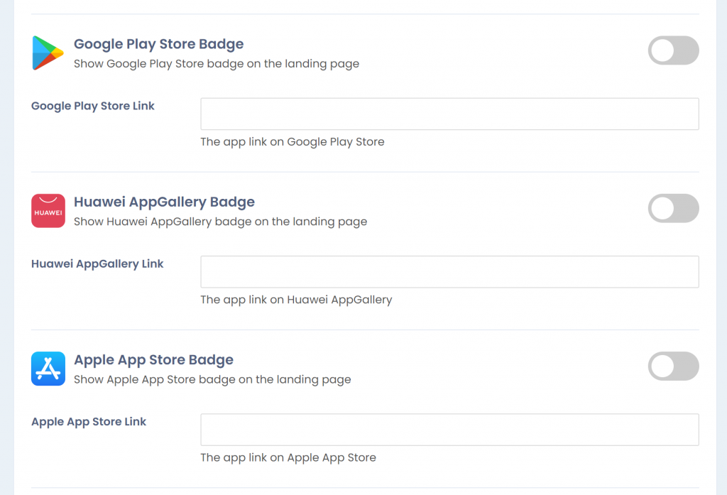Click the Google Play Store Link label
Viewport: 727px width, 495px height.
[93, 106]
